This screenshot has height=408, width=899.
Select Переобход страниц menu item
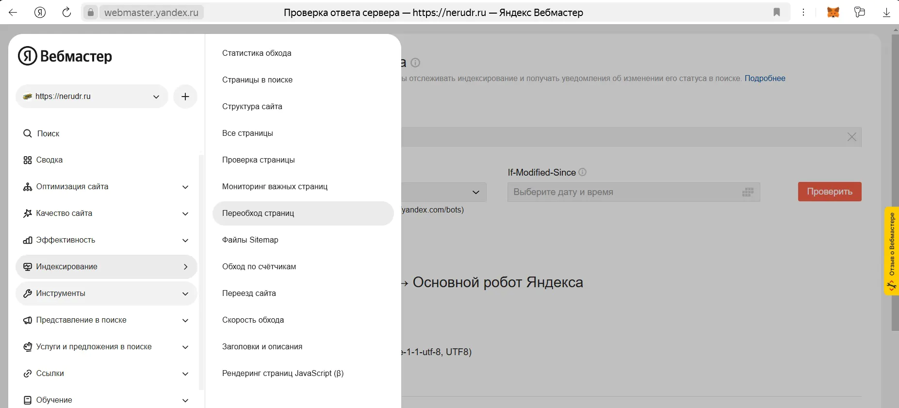pos(303,213)
